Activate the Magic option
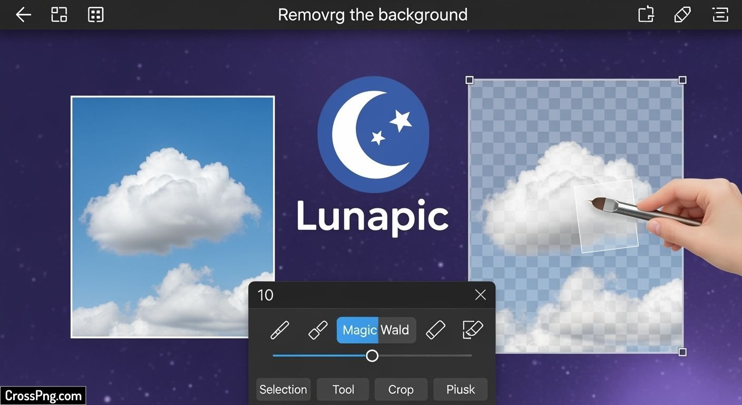The height and width of the screenshot is (405, 742). tap(357, 330)
